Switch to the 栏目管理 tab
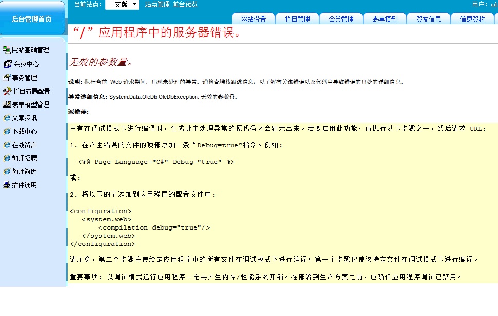498x316 pixels. pos(297,19)
